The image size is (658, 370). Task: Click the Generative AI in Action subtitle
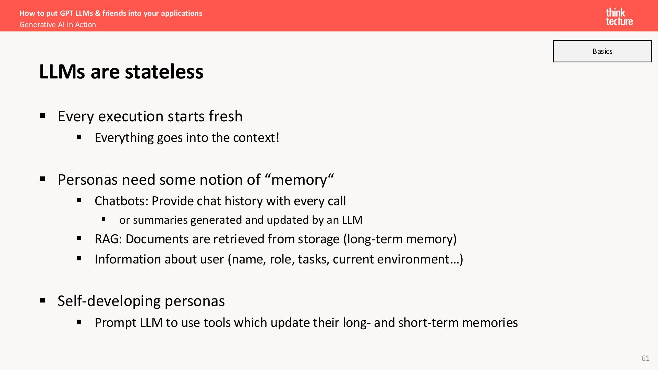(x=58, y=25)
